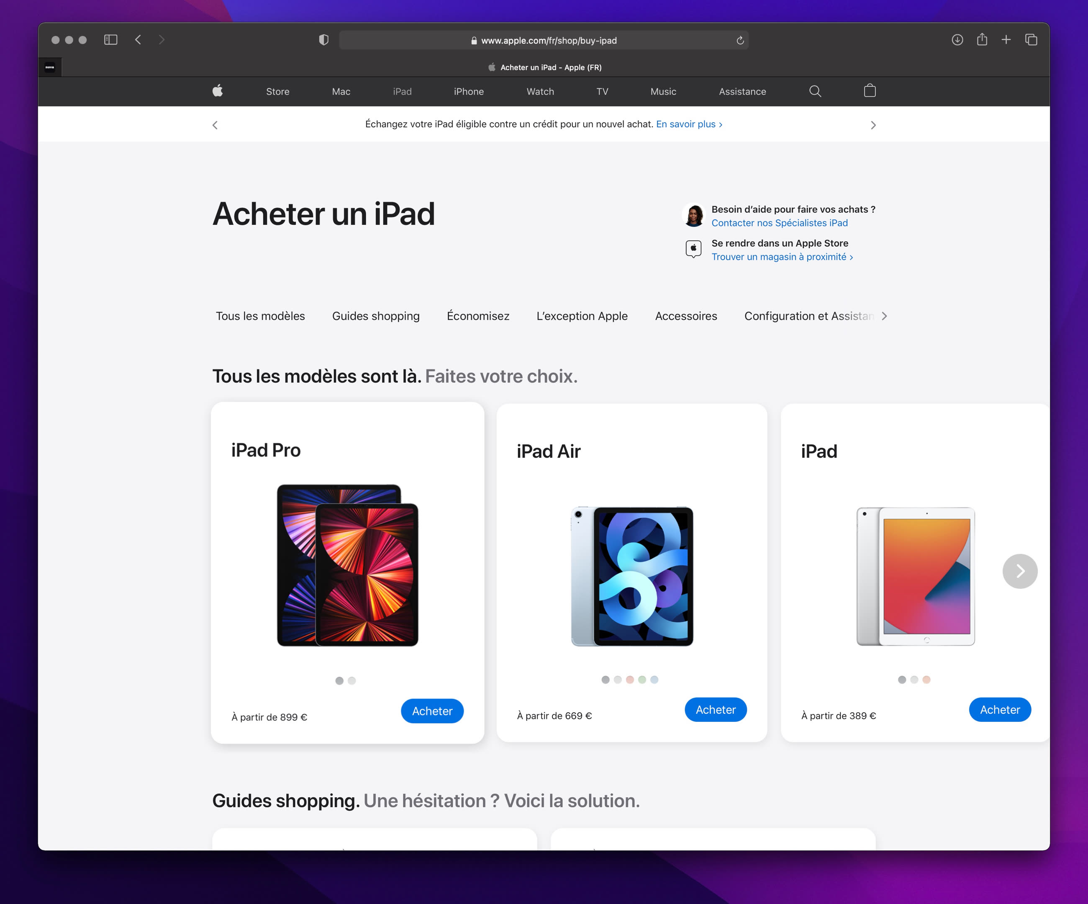Open tab overview icon
The height and width of the screenshot is (904, 1088).
1031,40
